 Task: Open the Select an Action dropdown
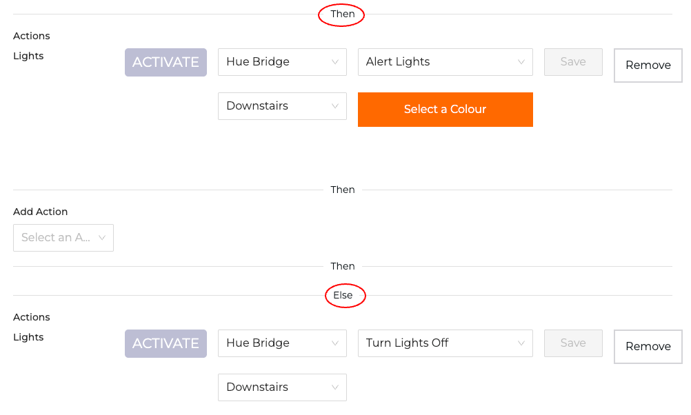[63, 238]
